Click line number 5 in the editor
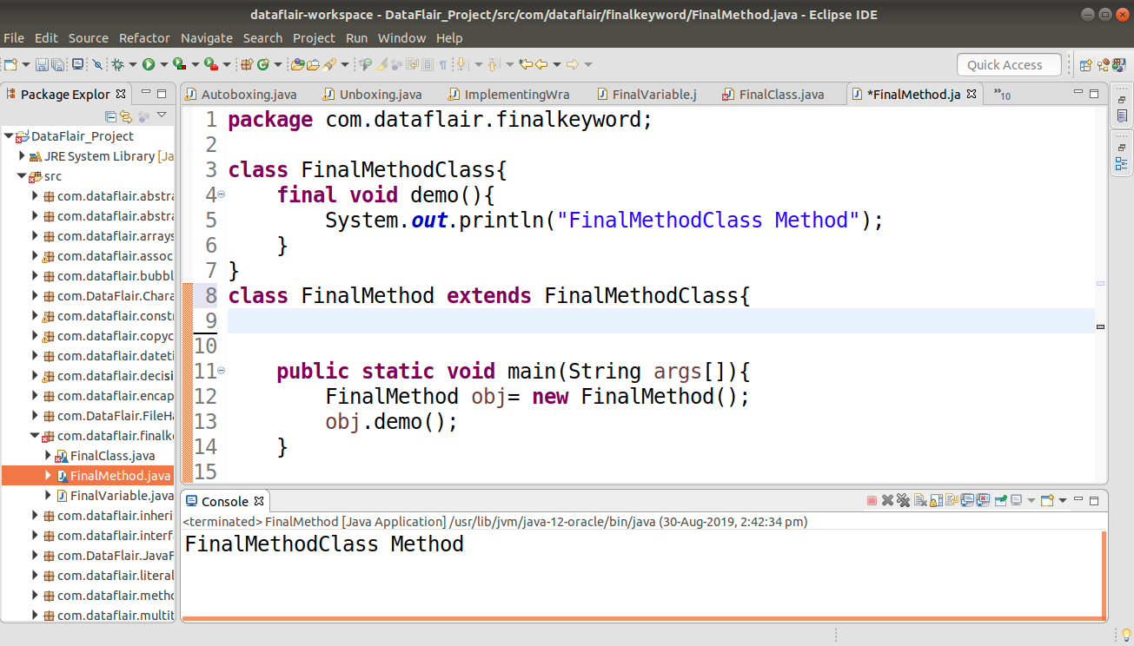This screenshot has height=646, width=1134. click(210, 220)
